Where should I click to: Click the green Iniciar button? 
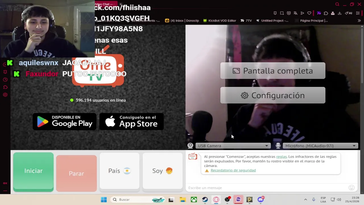click(33, 171)
